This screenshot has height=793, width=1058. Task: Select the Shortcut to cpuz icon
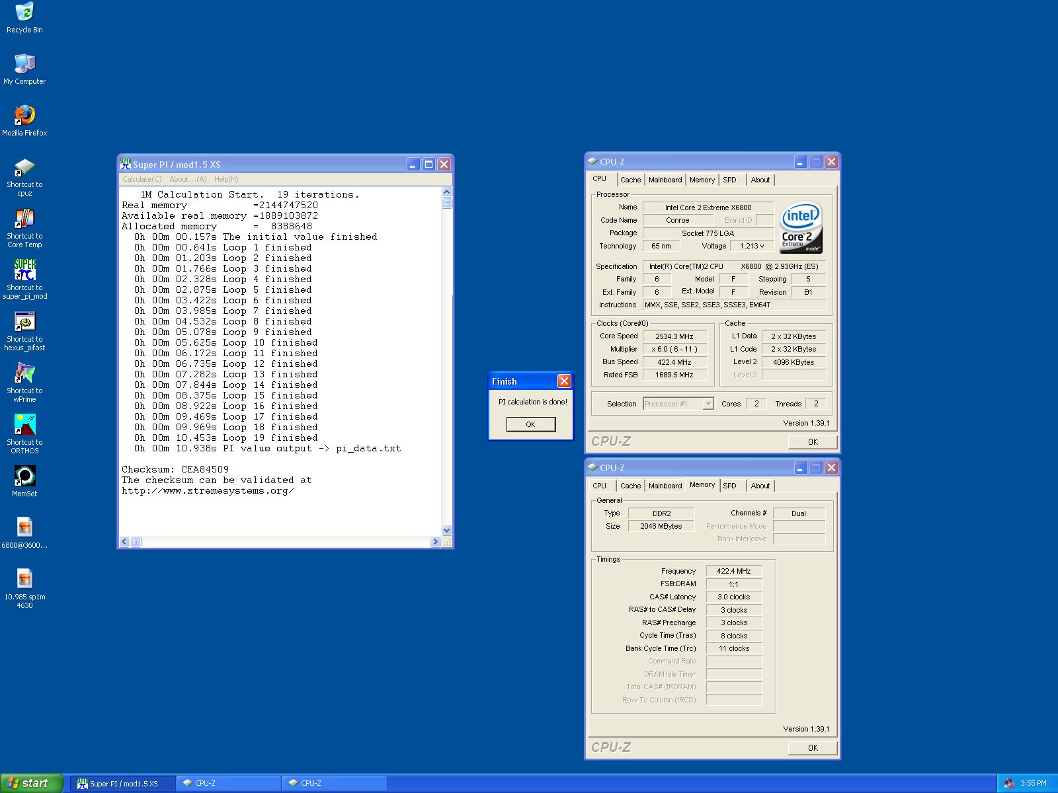pyautogui.click(x=24, y=176)
